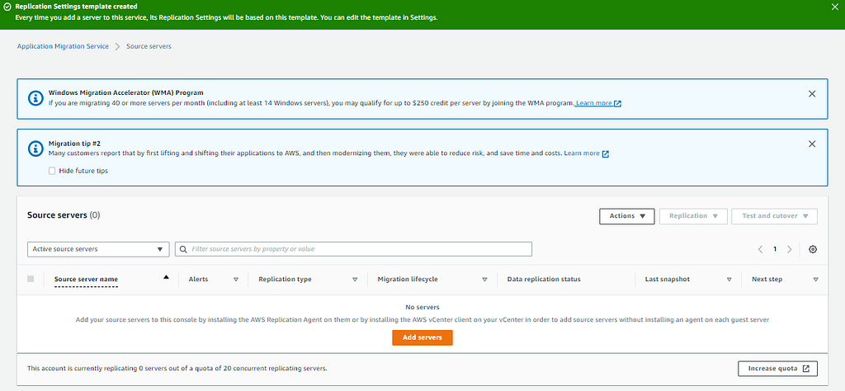
Task: Open the Alerts column sort arrow
Action: [236, 280]
